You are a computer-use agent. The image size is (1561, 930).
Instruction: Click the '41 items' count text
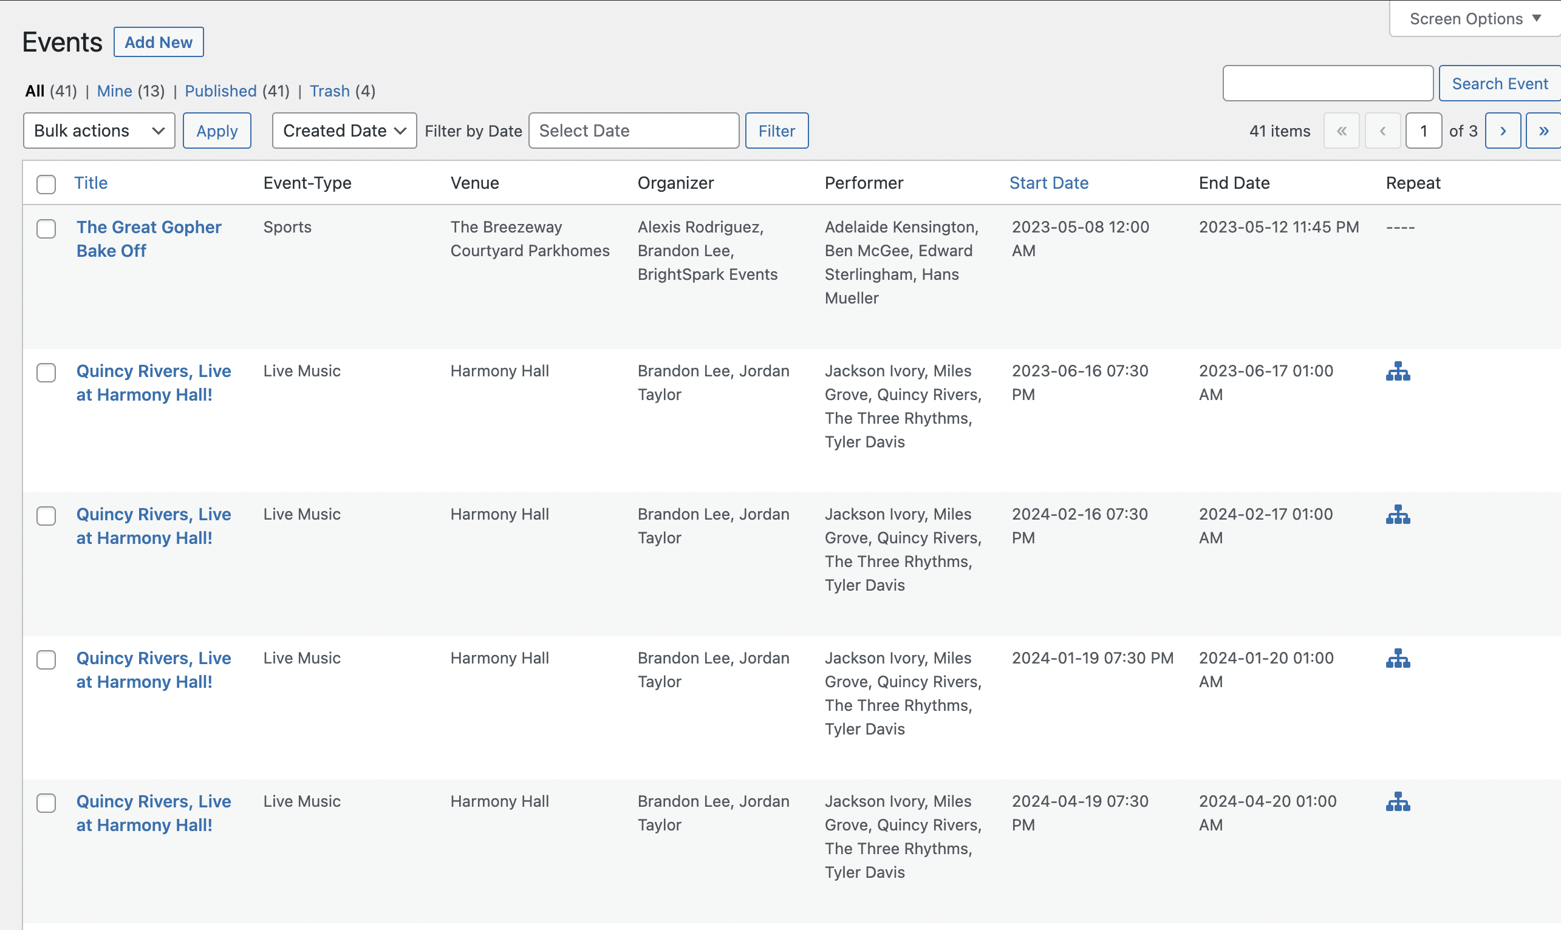[x=1280, y=131]
